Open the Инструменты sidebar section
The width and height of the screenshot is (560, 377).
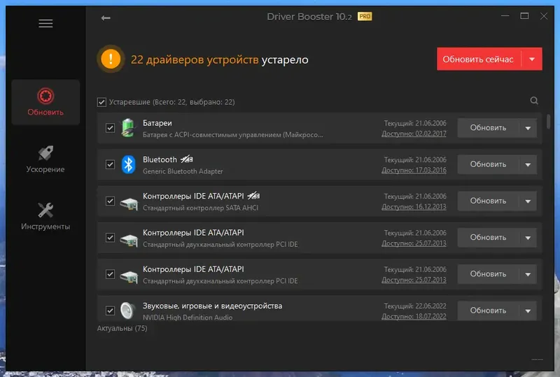[x=45, y=216]
